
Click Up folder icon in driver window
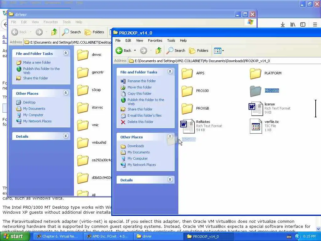[54, 32]
